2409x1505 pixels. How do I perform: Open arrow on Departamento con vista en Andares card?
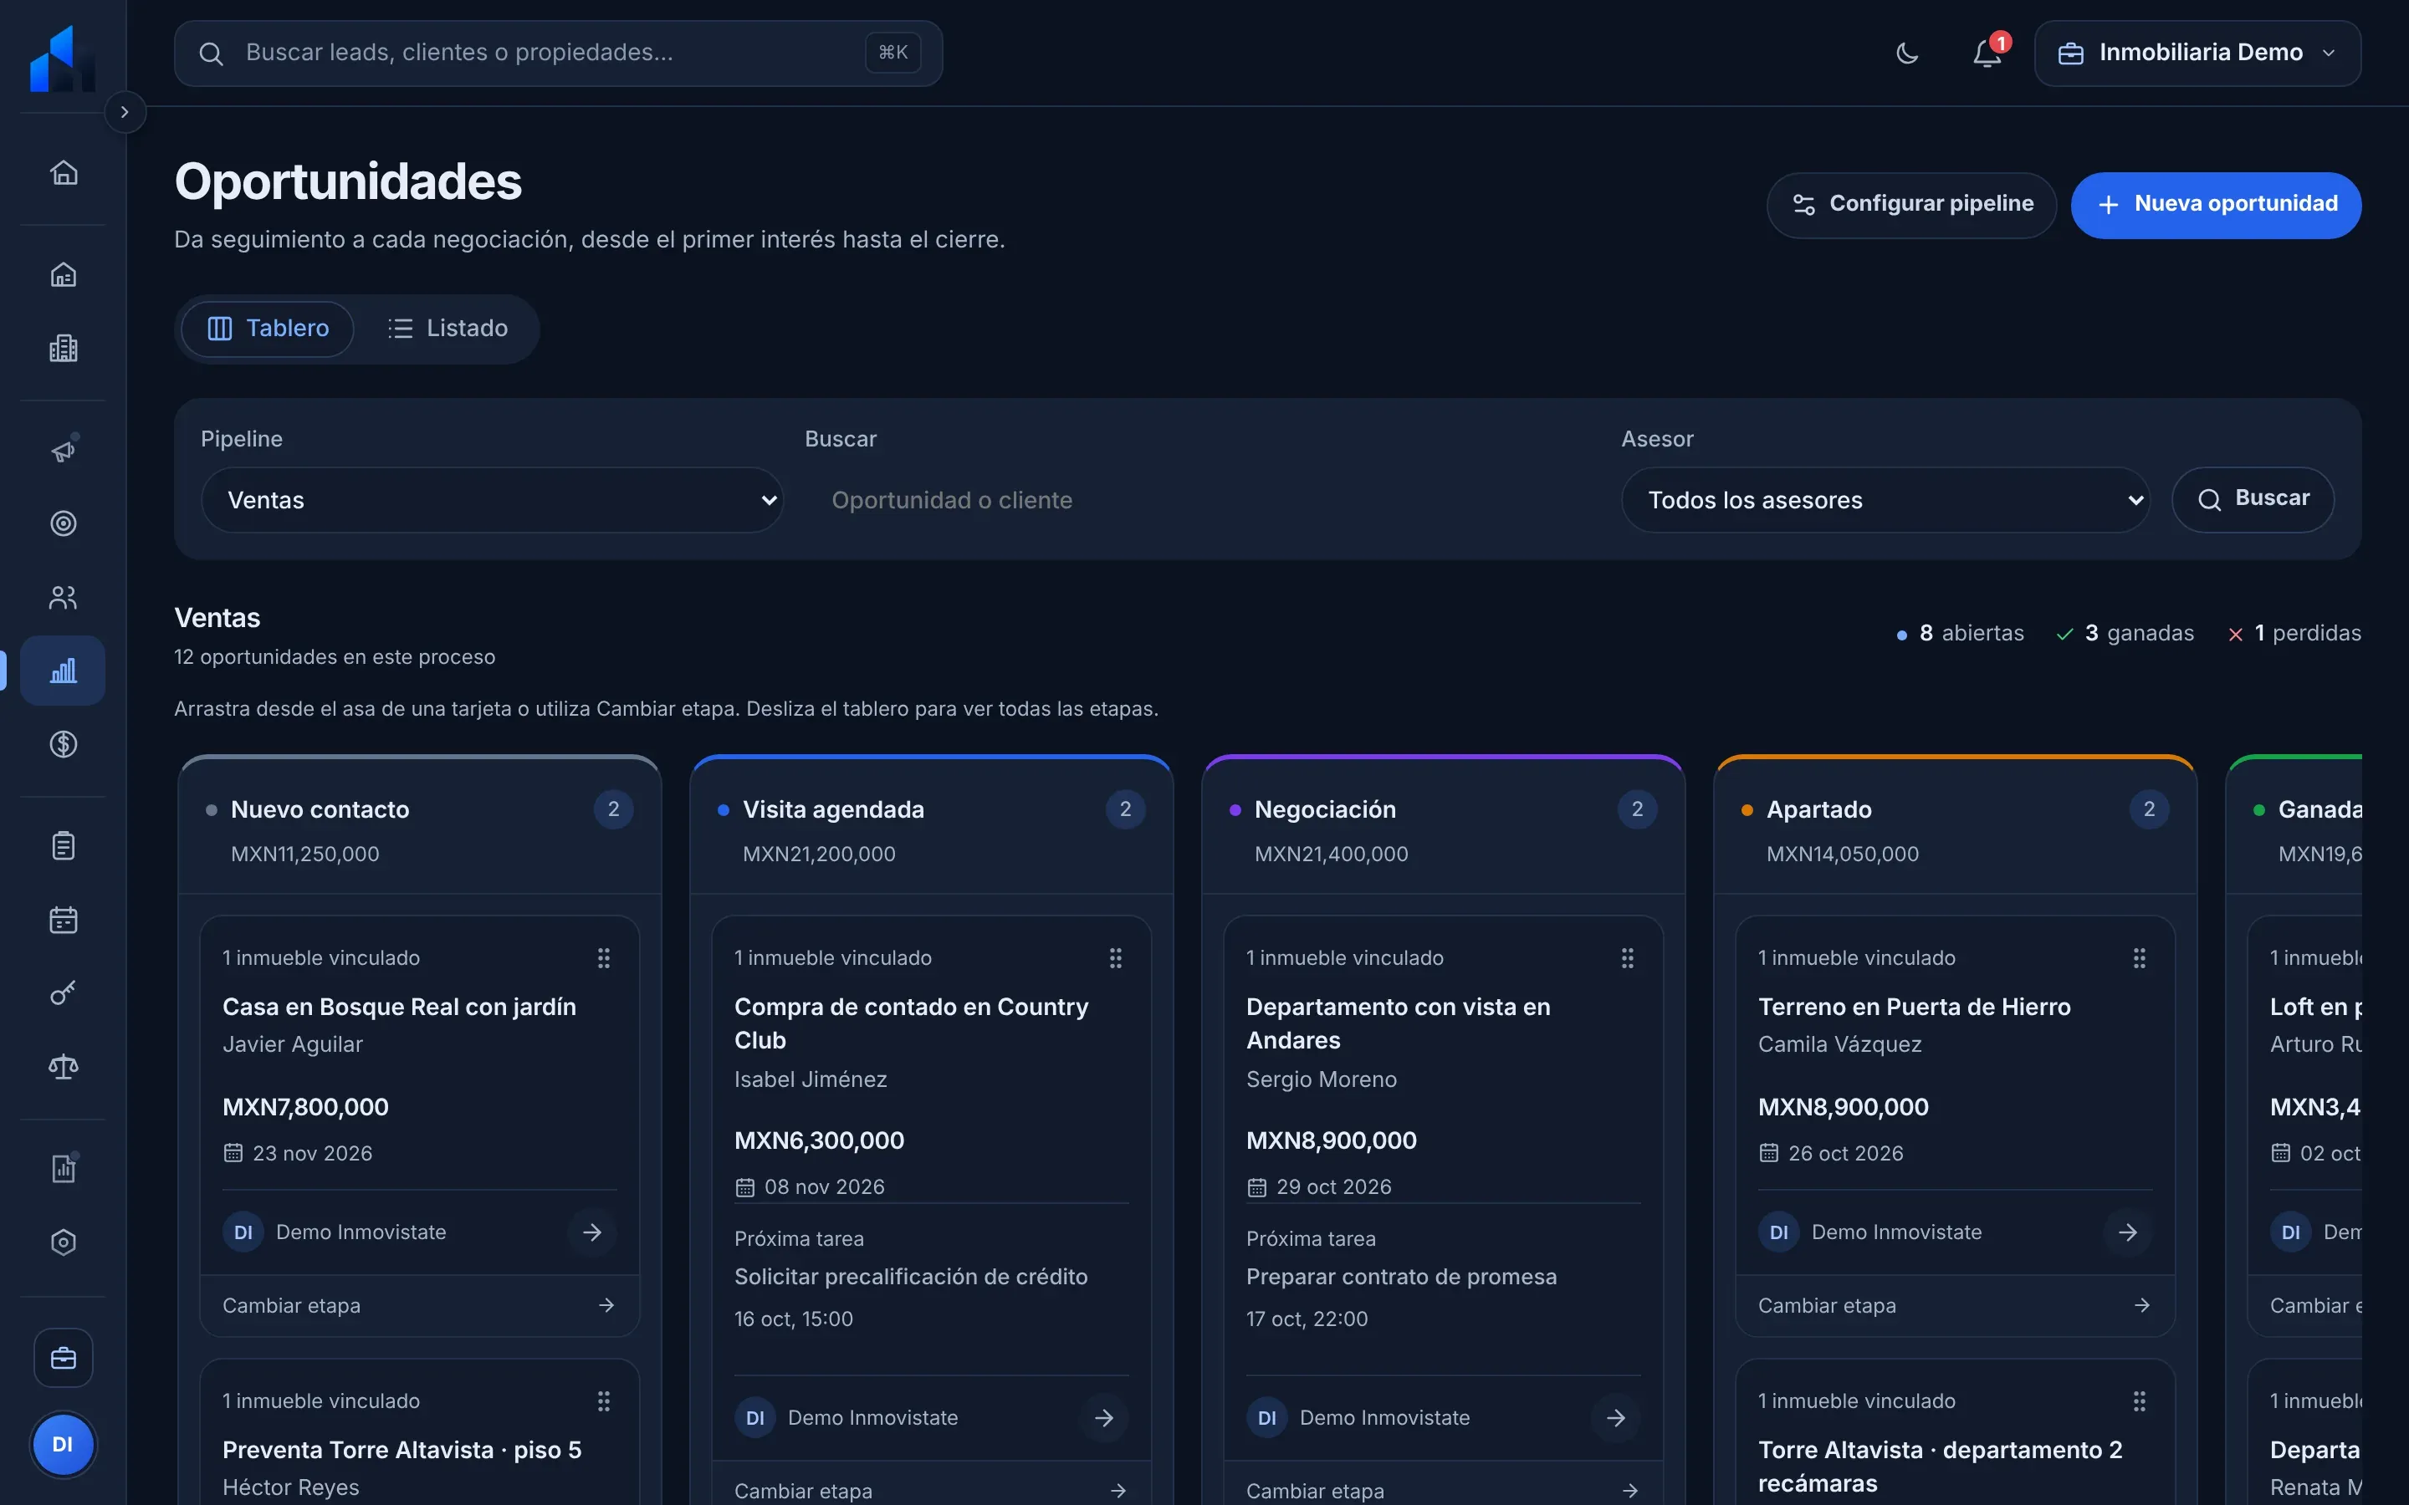[1616, 1417]
